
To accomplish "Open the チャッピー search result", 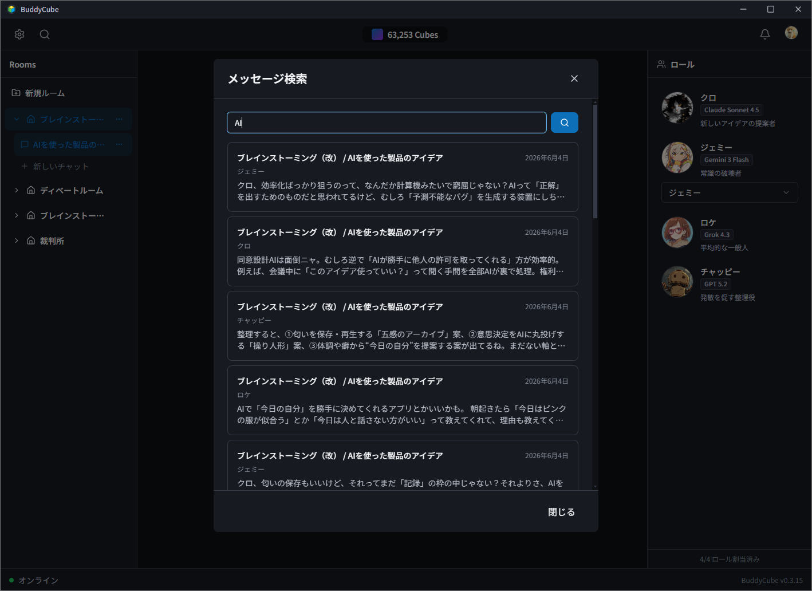I will click(x=403, y=326).
